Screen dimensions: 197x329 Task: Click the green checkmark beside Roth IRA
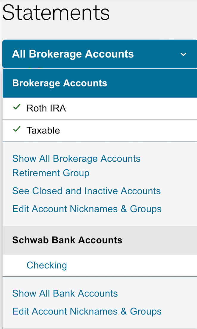point(17,108)
